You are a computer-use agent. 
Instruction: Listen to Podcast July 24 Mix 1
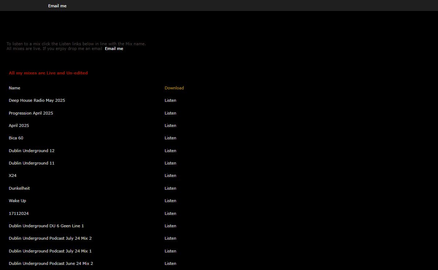pyautogui.click(x=170, y=251)
